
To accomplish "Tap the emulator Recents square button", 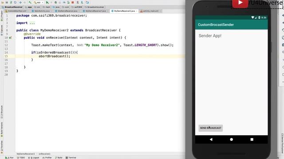I will (x=252, y=140).
